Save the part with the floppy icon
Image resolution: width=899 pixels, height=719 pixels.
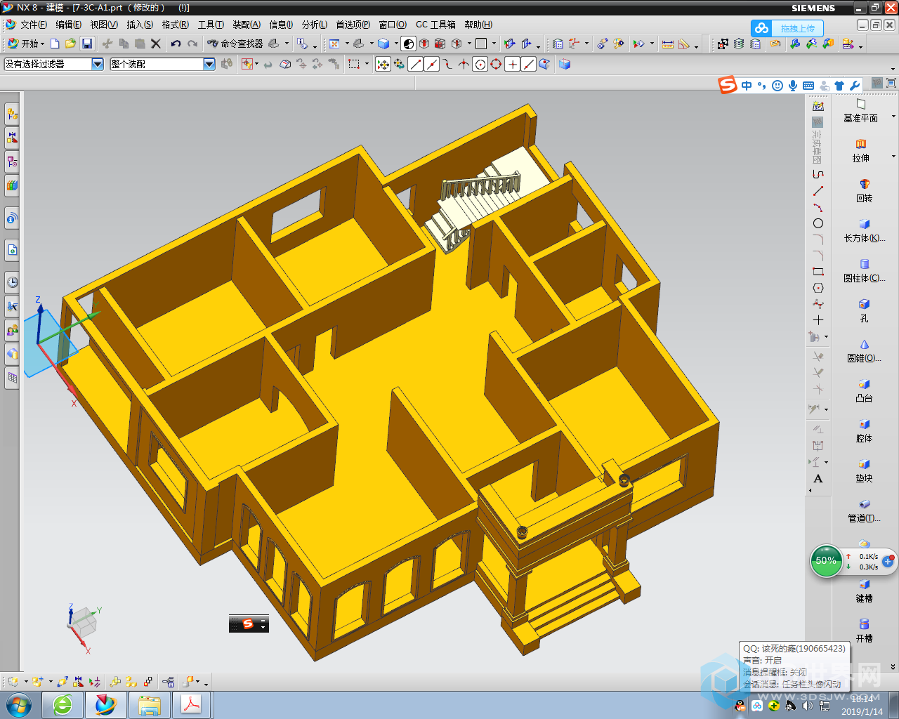[87, 44]
